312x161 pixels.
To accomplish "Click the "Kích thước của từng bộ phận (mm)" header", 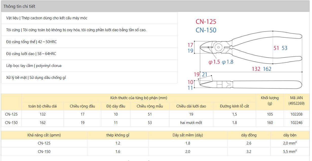I will click(x=139, y=98).
